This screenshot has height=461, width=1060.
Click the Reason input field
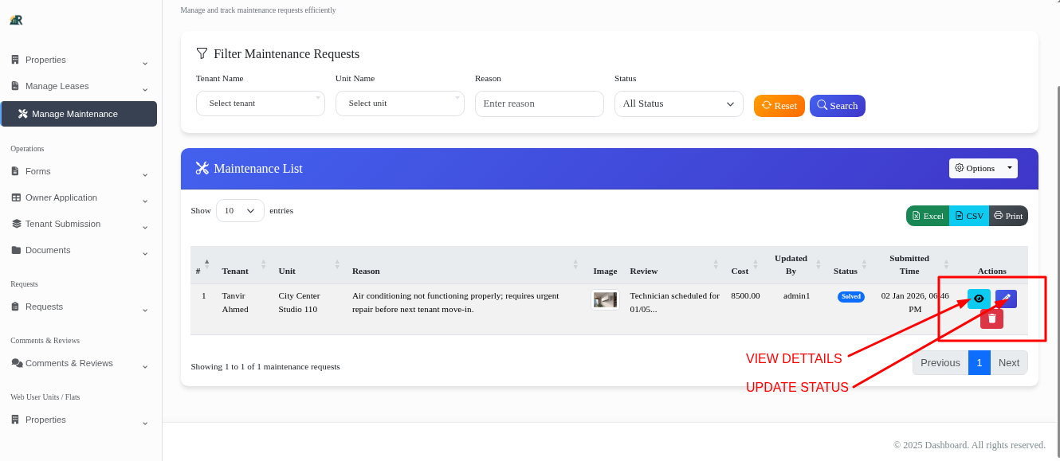[539, 104]
